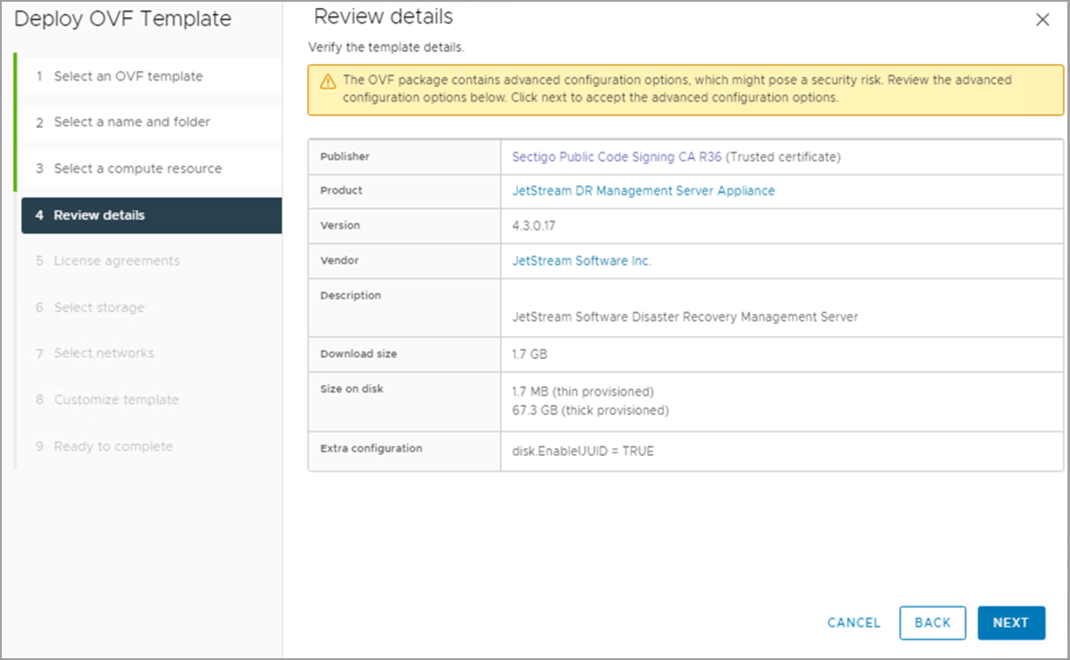Click the warning triangle icon in banner
1070x660 pixels.
[x=327, y=81]
